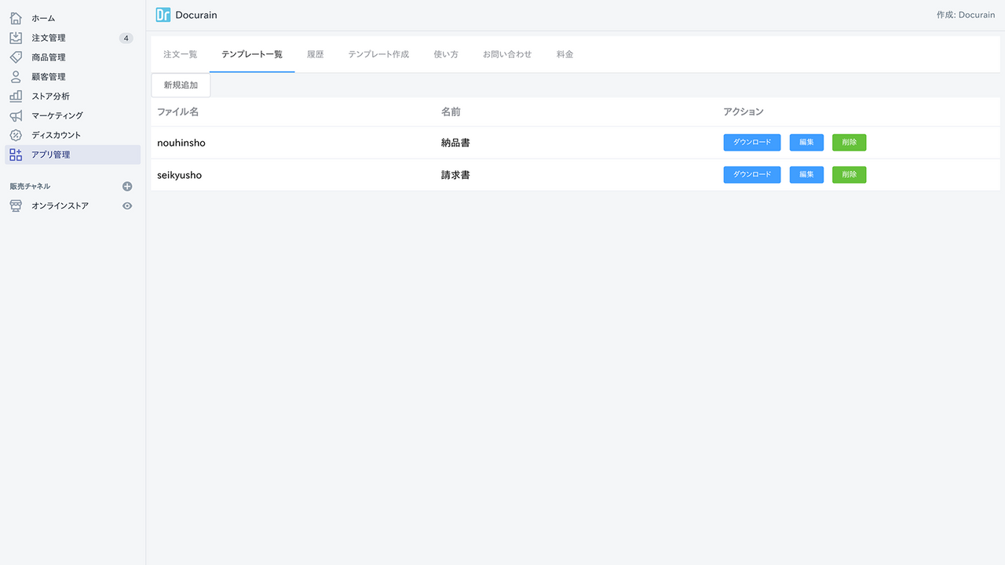Image resolution: width=1005 pixels, height=565 pixels.
Task: Click the 納品書 name cell
Action: click(x=455, y=143)
